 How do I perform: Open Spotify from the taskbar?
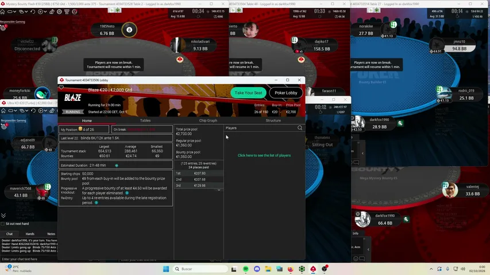coord(246,269)
